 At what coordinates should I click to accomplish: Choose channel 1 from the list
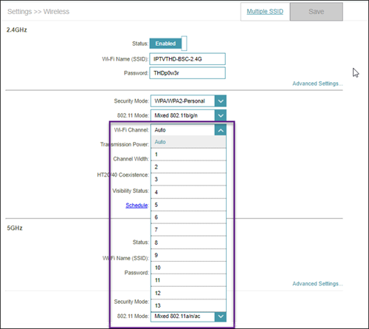188,155
